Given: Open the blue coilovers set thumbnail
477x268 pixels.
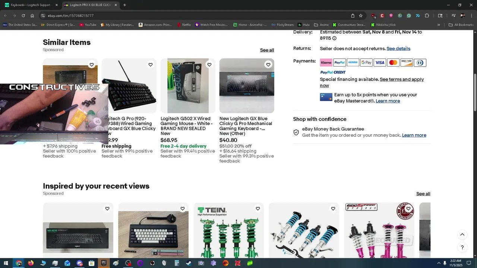Looking at the screenshot, I should [304, 231].
